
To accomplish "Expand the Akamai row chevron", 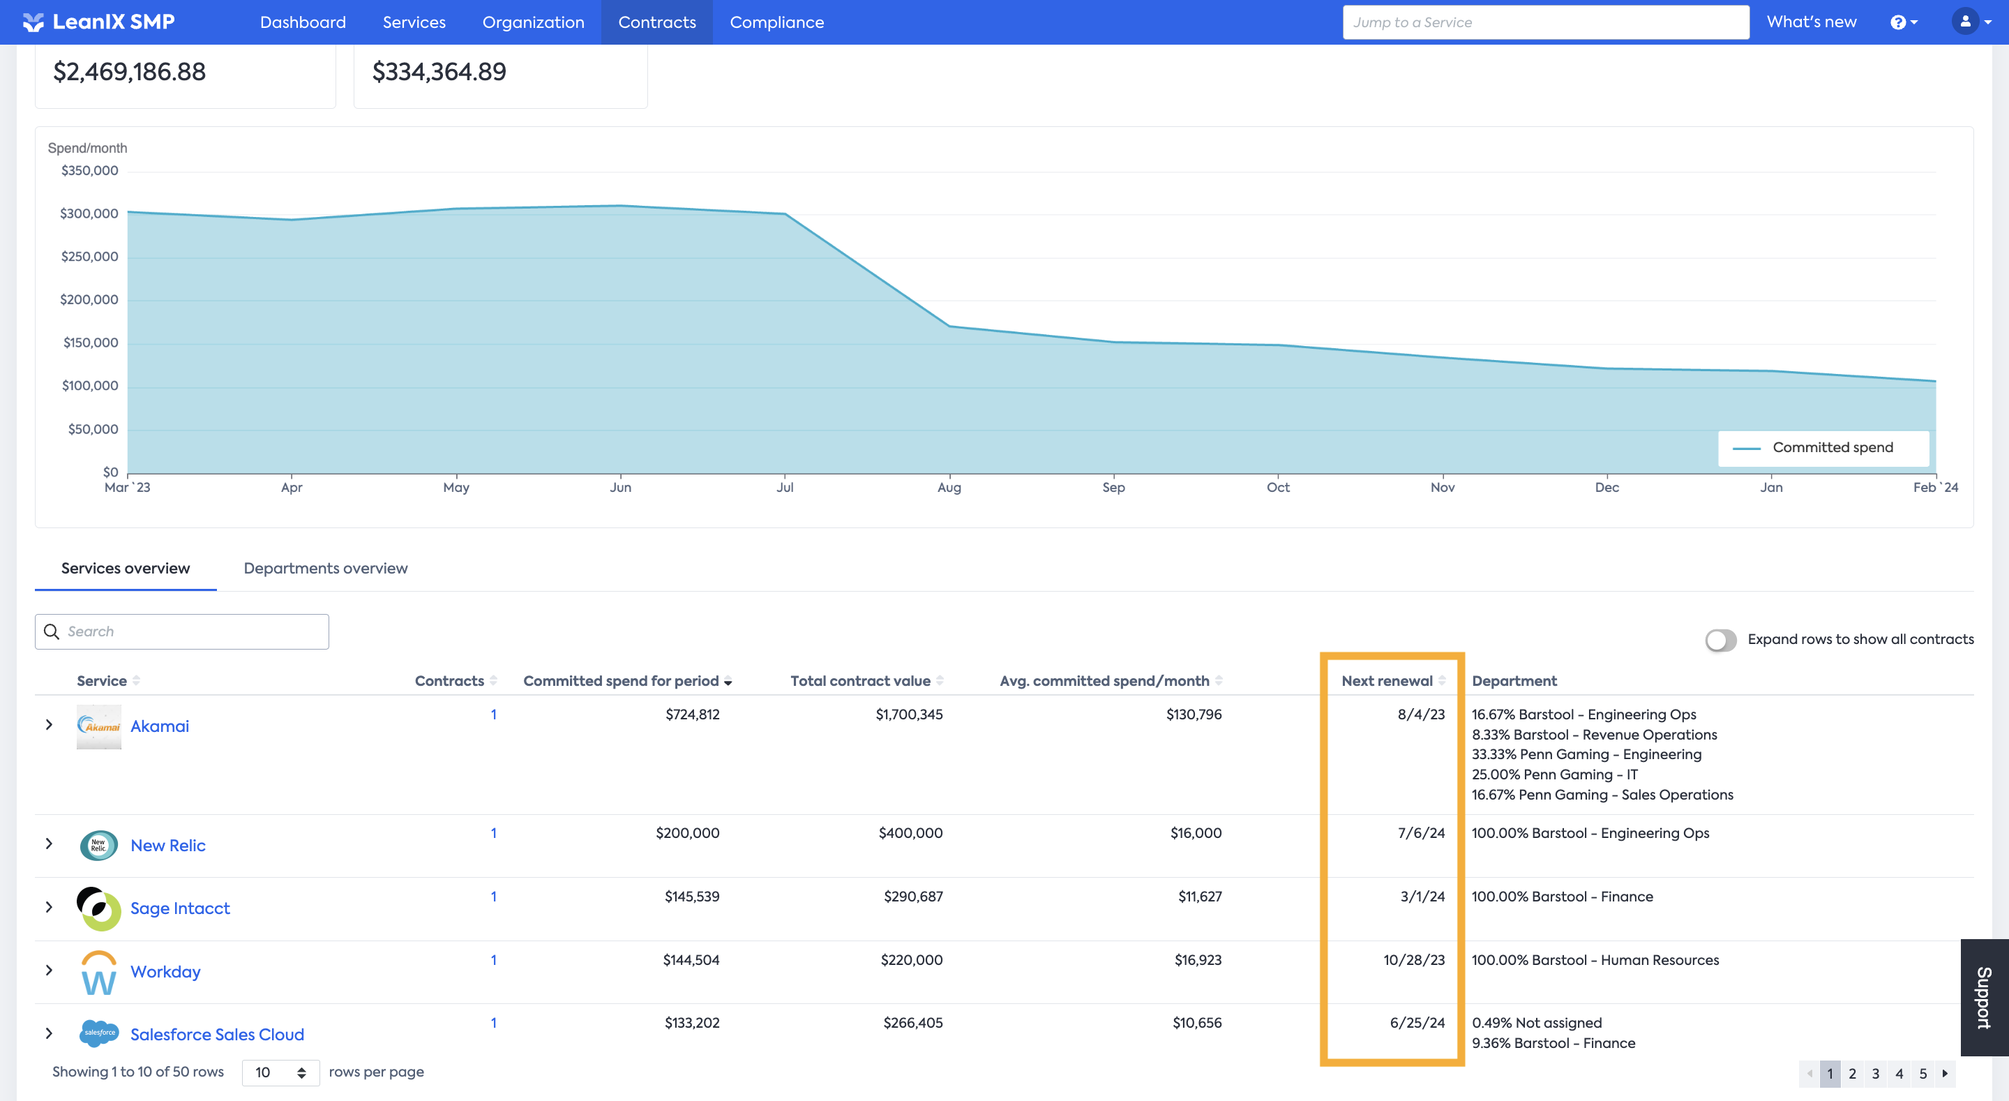I will click(x=49, y=725).
